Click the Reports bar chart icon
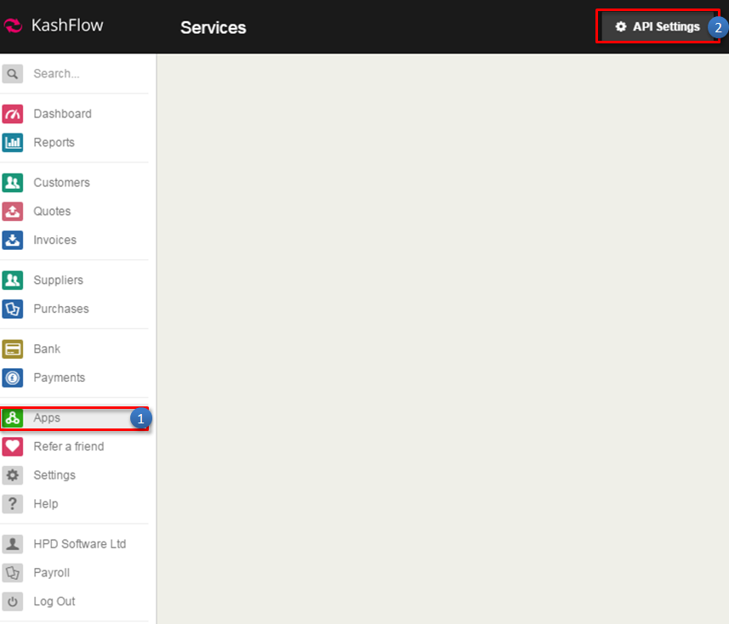The height and width of the screenshot is (624, 729). click(x=13, y=143)
